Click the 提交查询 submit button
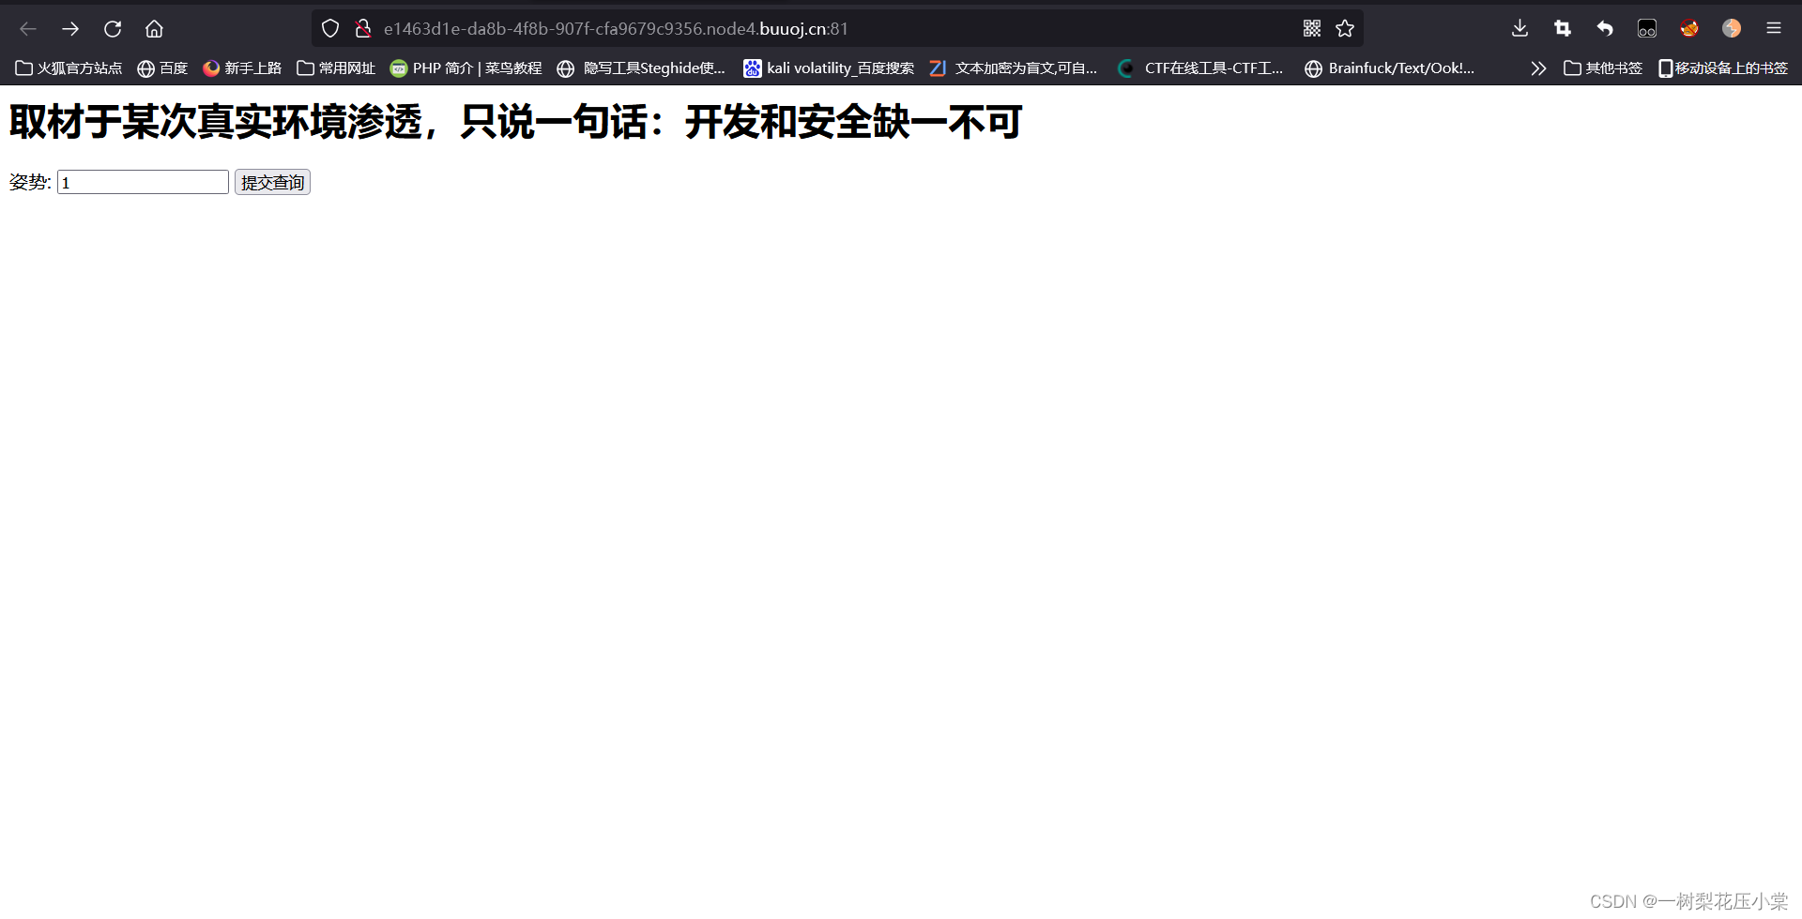The image size is (1802, 919). [272, 182]
